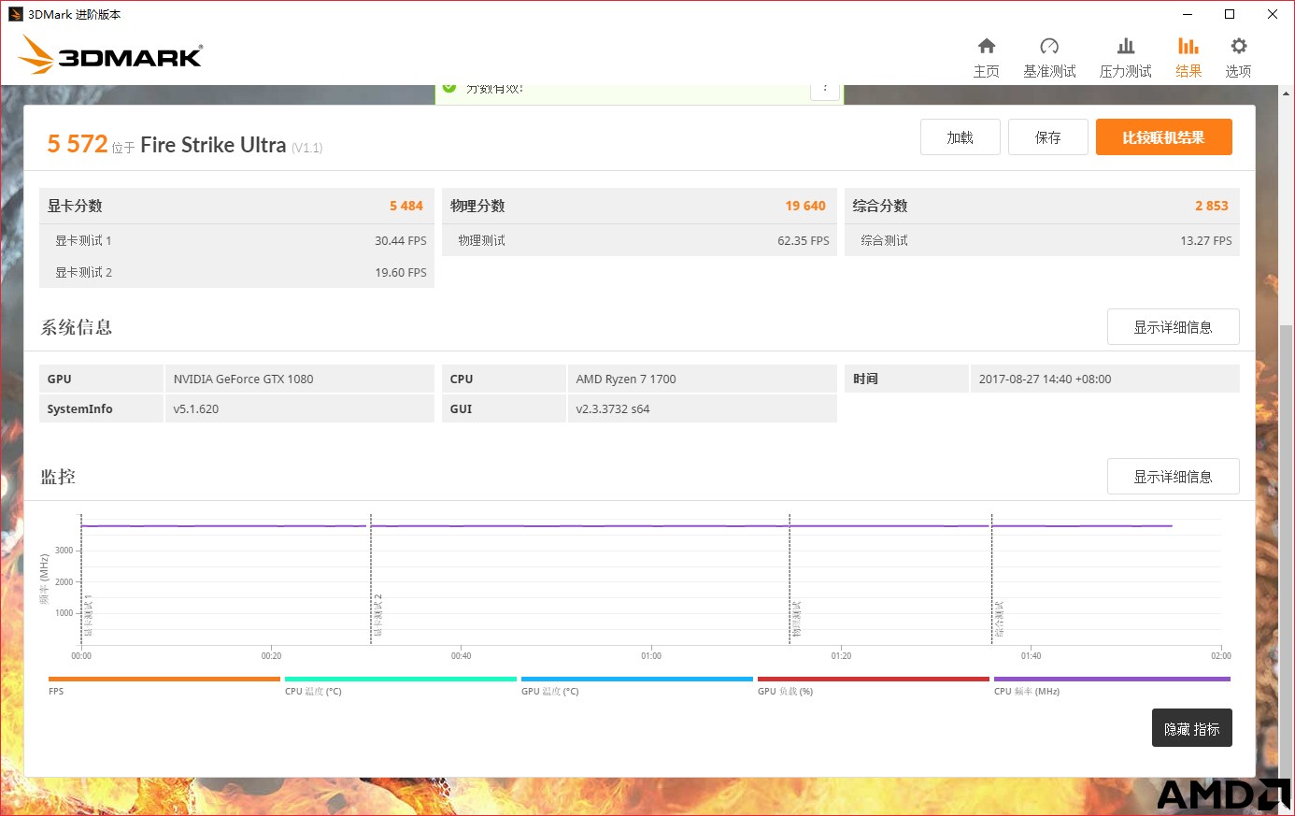Maximize the 3DMark window
Viewport: 1295px width, 816px height.
pyautogui.click(x=1230, y=14)
